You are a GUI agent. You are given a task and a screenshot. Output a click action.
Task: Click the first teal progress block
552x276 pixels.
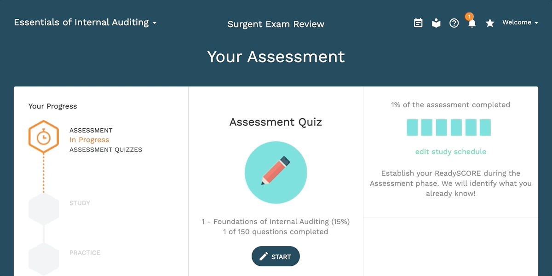coord(413,127)
